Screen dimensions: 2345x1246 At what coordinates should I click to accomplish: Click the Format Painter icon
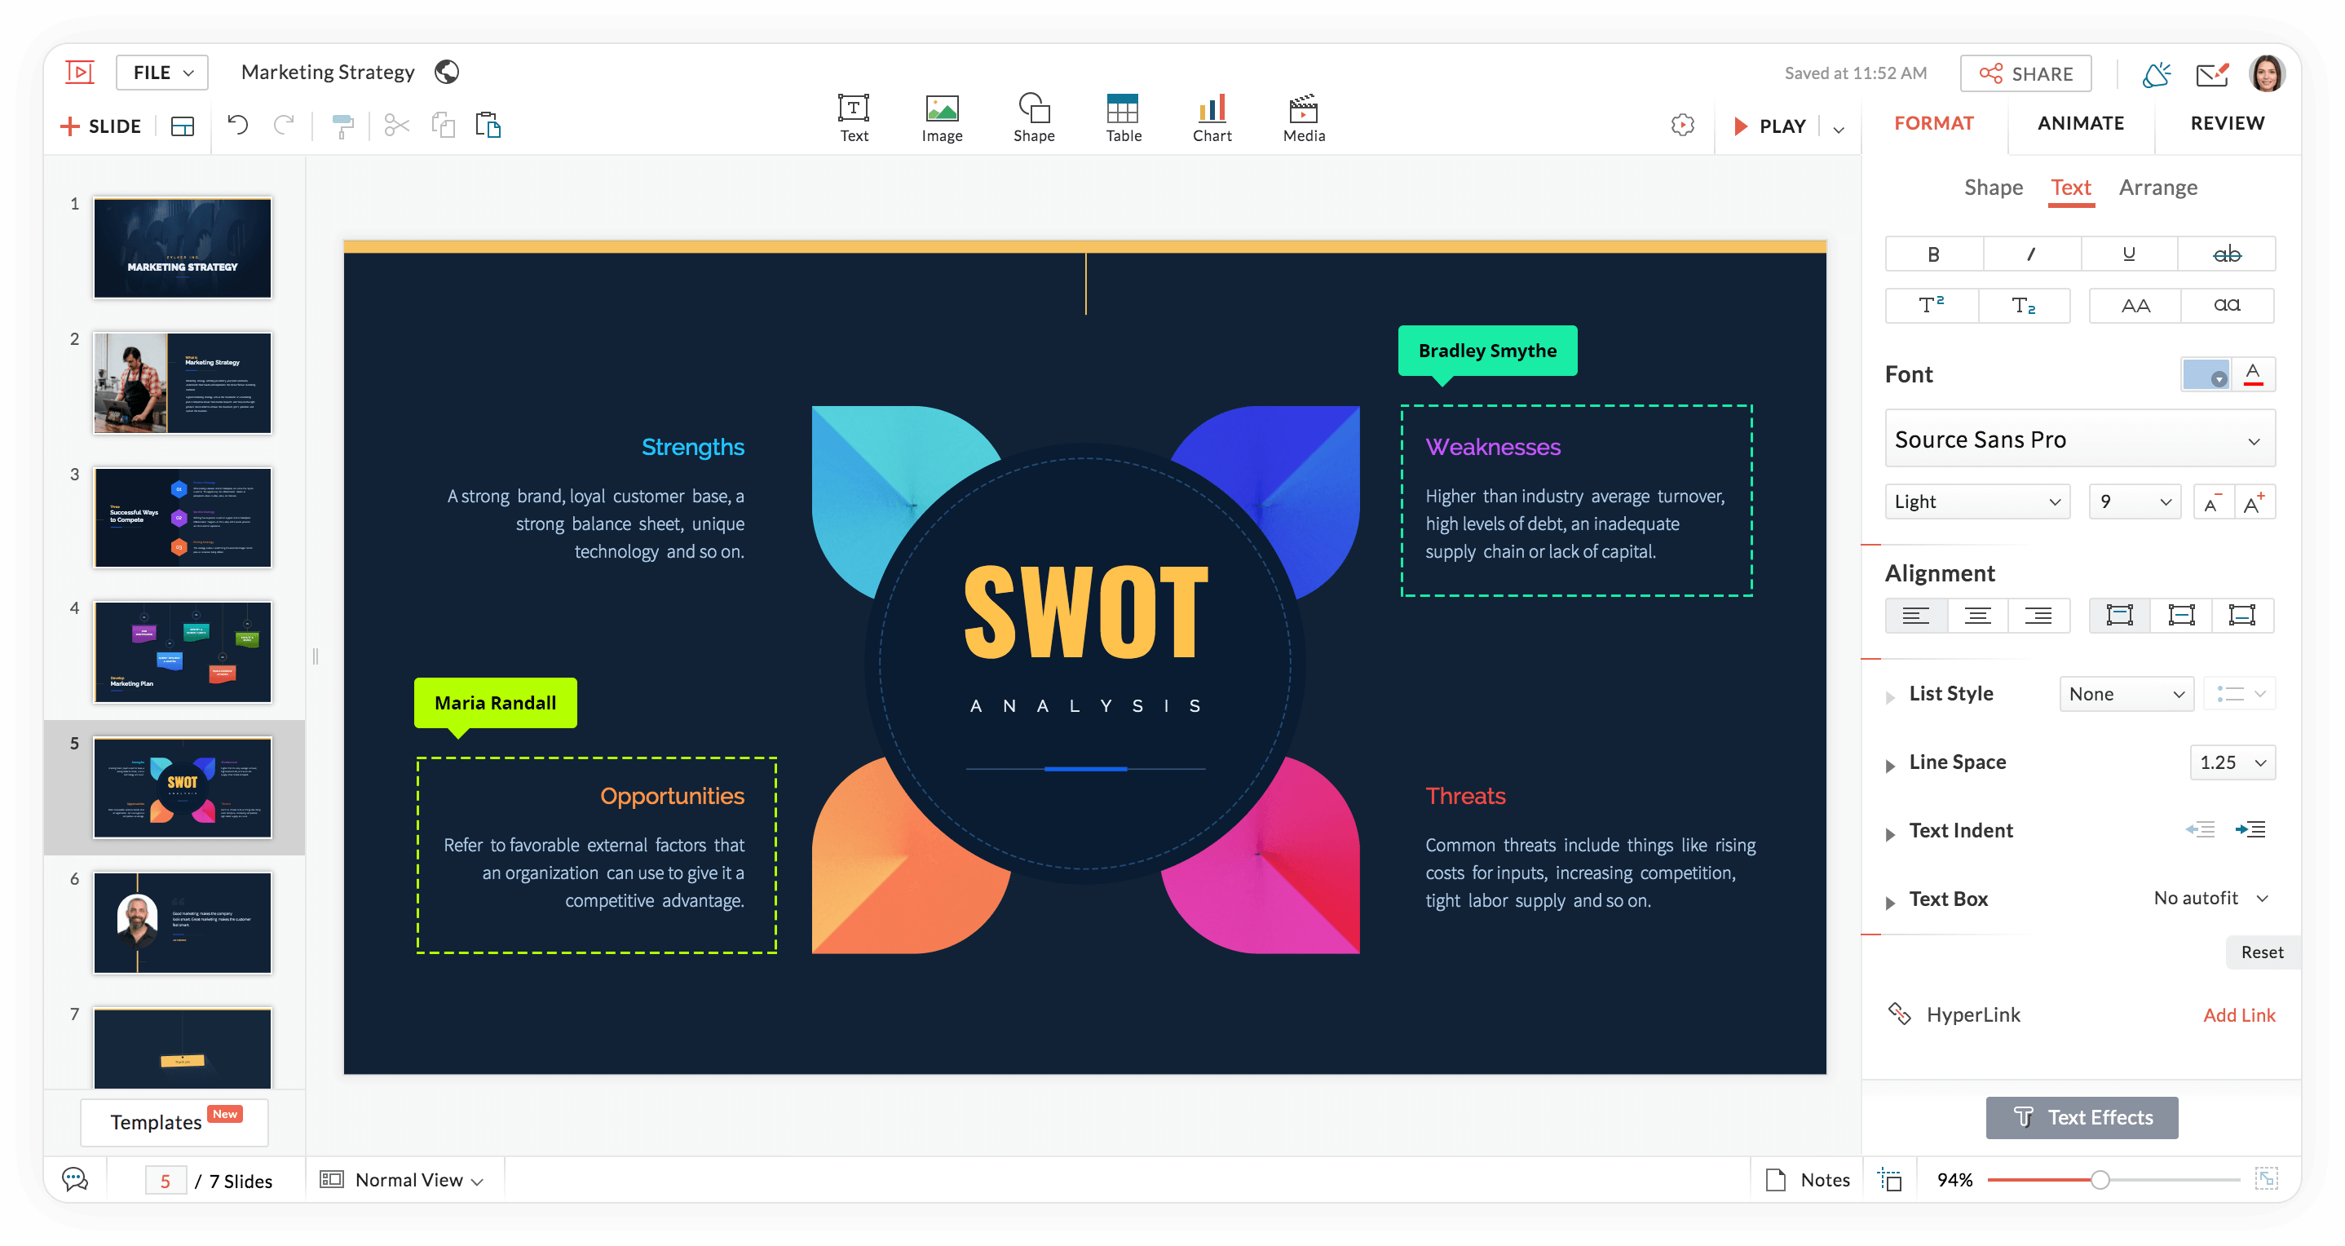(342, 126)
